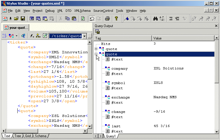The height and width of the screenshot is (140, 220).
Task: Click the Save floppy disk icon
Action: tap(23, 19)
